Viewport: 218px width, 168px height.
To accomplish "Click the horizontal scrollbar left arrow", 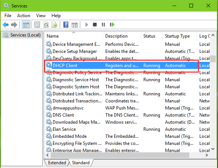I will coord(47,155).
